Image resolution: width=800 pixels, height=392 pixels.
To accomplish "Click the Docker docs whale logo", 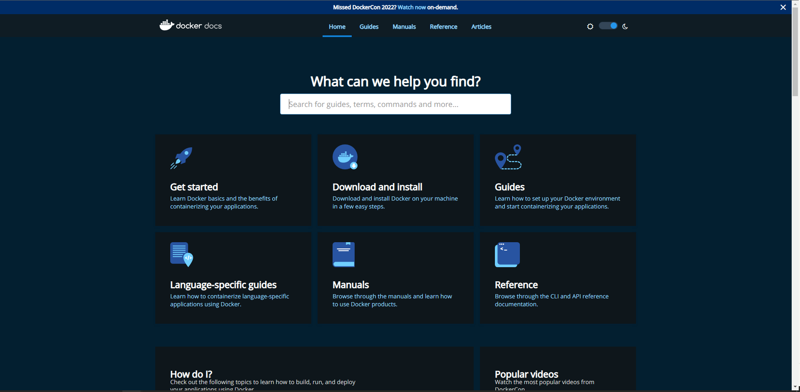I will tap(191, 25).
